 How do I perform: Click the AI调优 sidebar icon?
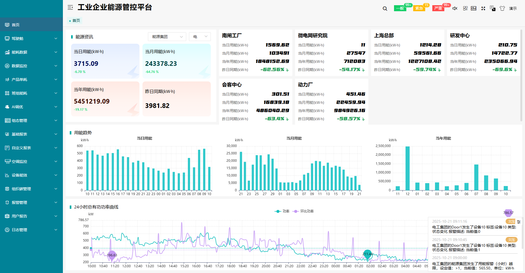tap(7, 107)
